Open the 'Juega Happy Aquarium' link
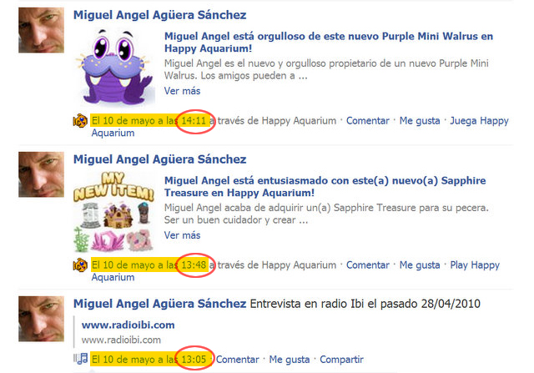The height and width of the screenshot is (373, 534). (300, 127)
